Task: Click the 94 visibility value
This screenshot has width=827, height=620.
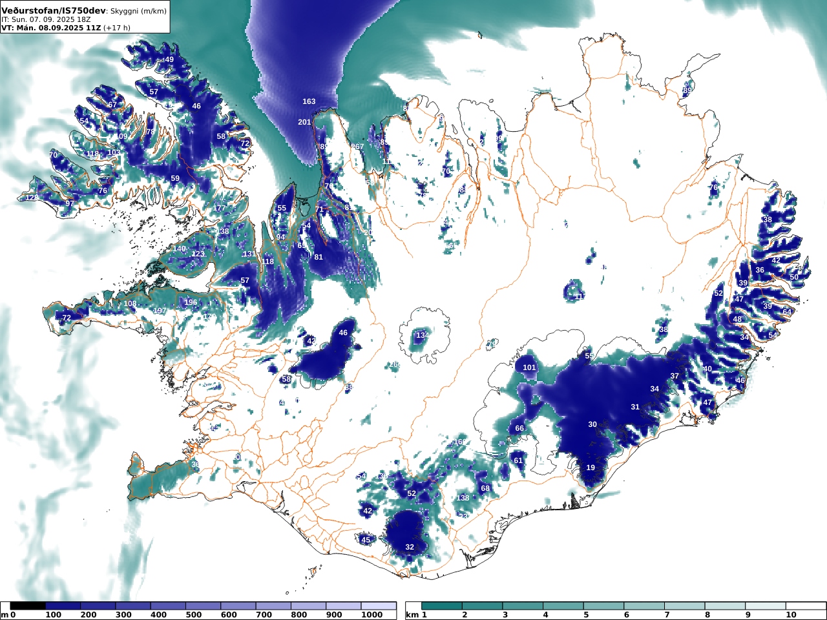Action: (x=280, y=237)
